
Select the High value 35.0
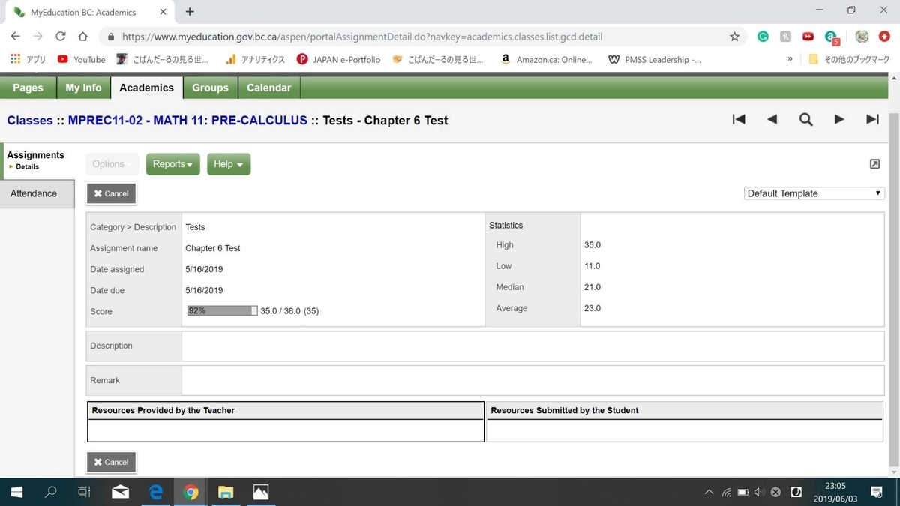coord(592,245)
